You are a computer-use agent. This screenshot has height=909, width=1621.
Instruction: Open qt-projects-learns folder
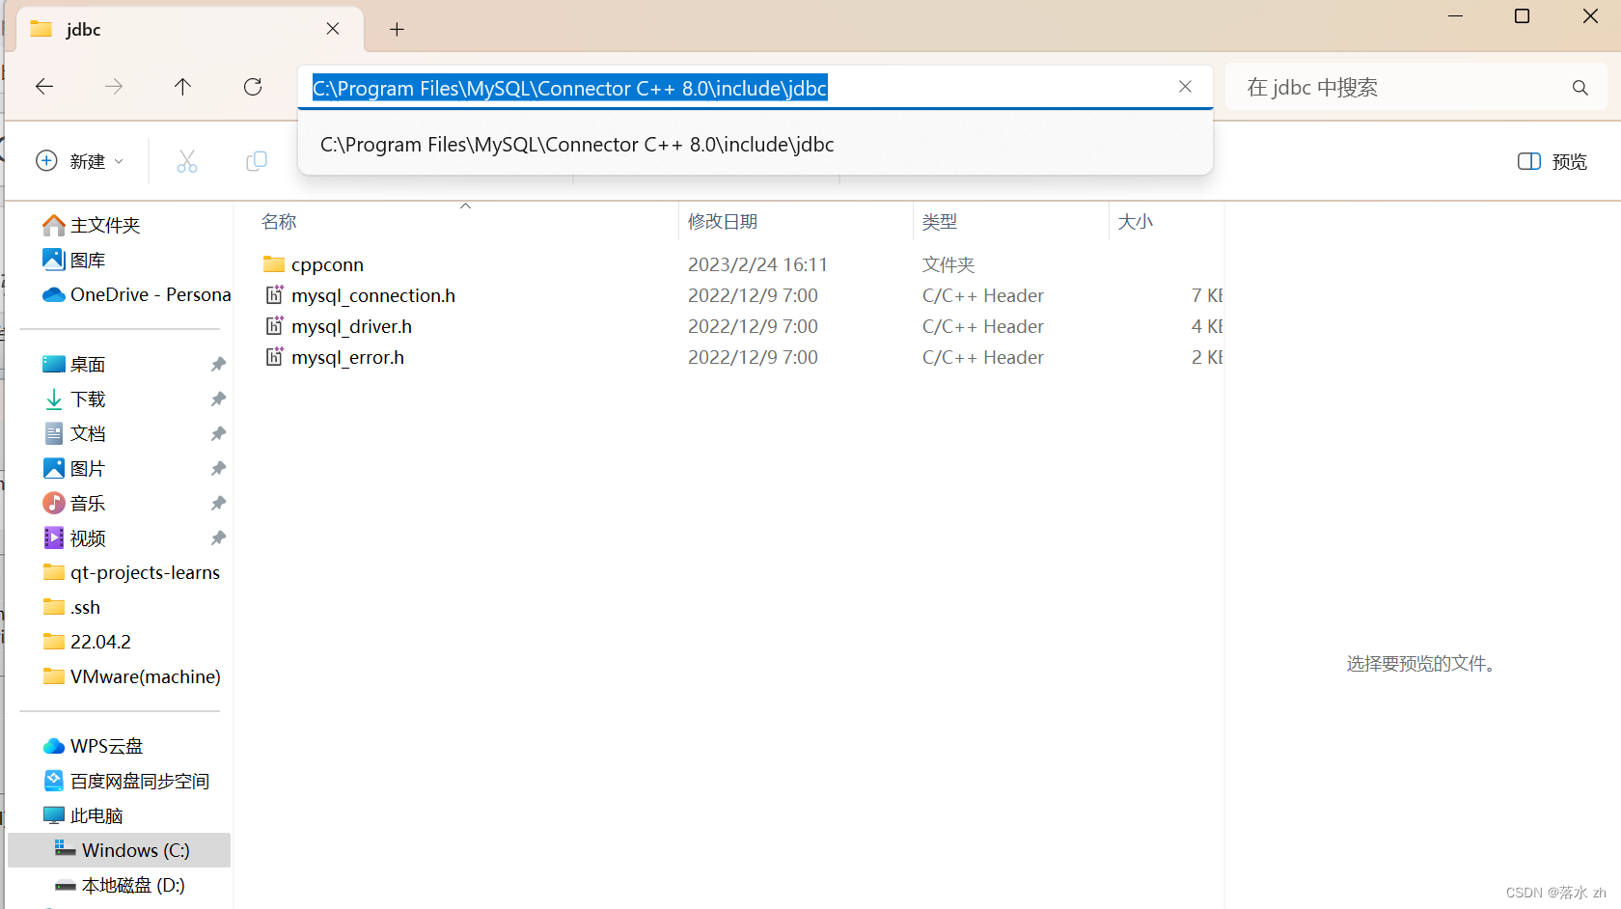(x=131, y=572)
